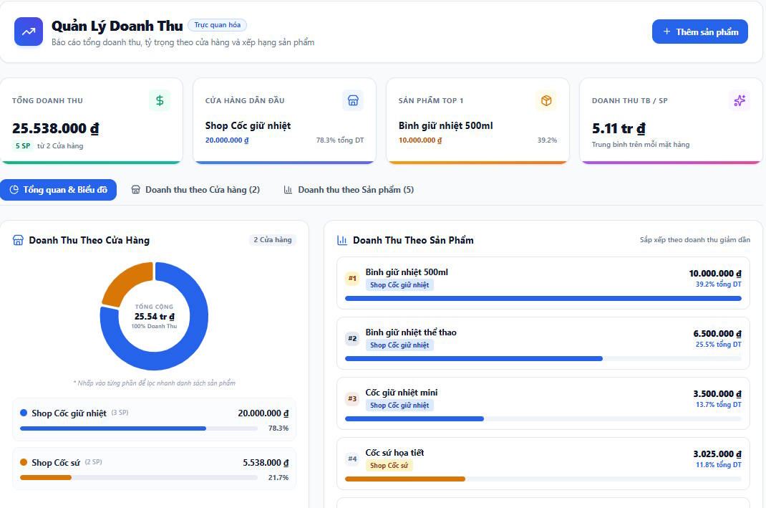Click the 13.7% tổng DT percentage
Screen dimensions: 766x508
(x=719, y=405)
